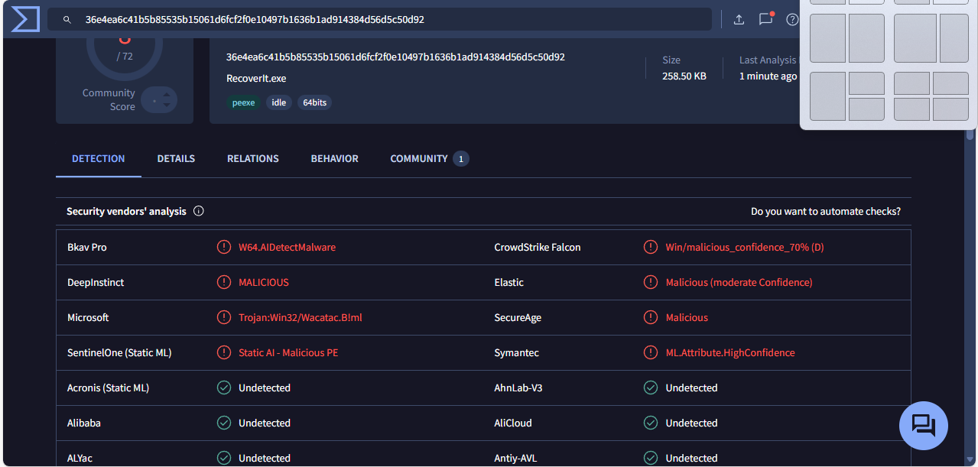This screenshot has height=467, width=978.
Task: Snap to bottom-right zone of the four-quadrant layout
Action: (950, 109)
